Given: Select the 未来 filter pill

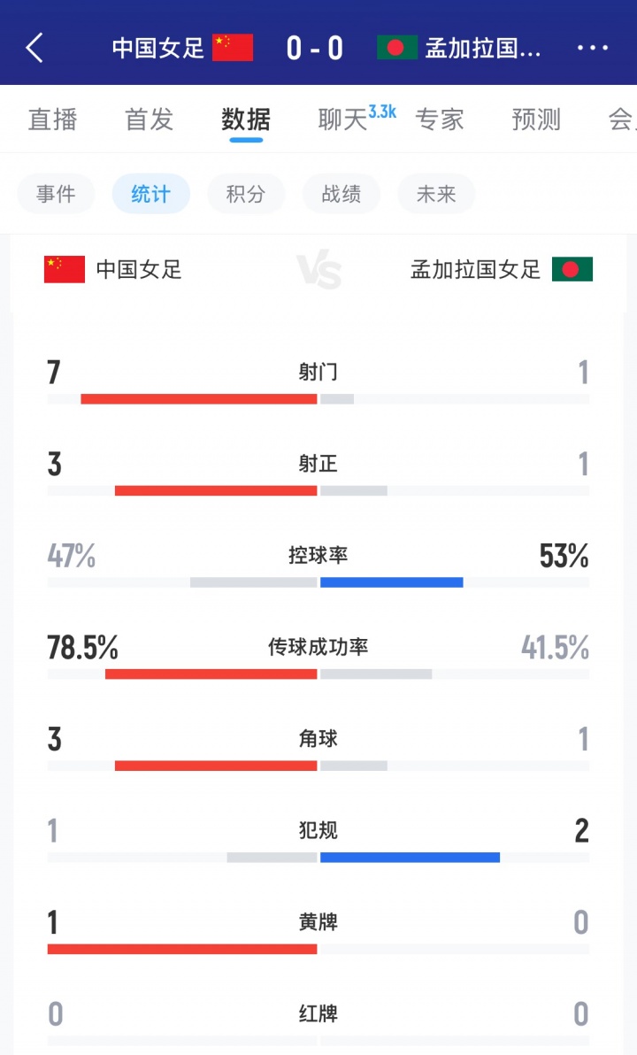Looking at the screenshot, I should point(436,194).
